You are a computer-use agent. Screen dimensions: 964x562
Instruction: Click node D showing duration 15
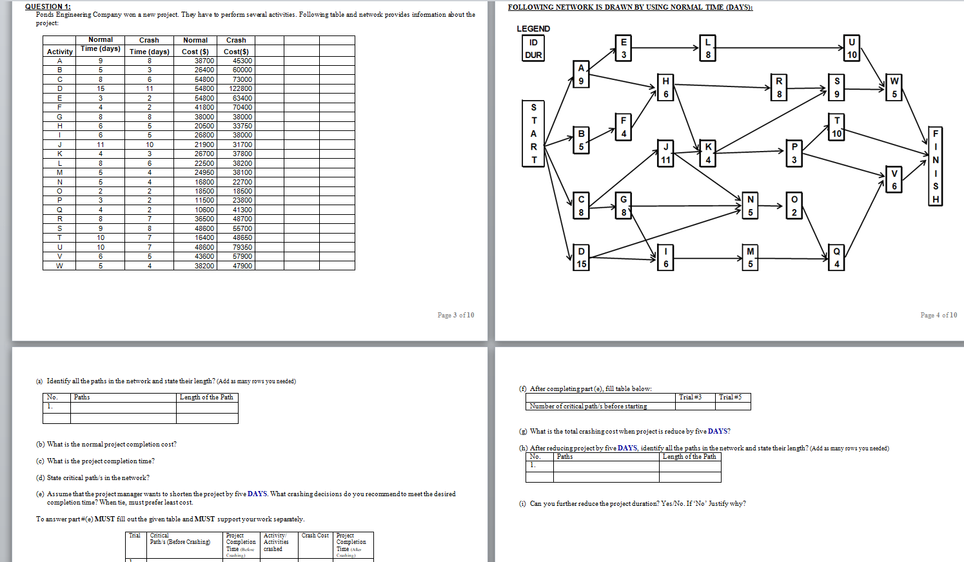tap(580, 257)
